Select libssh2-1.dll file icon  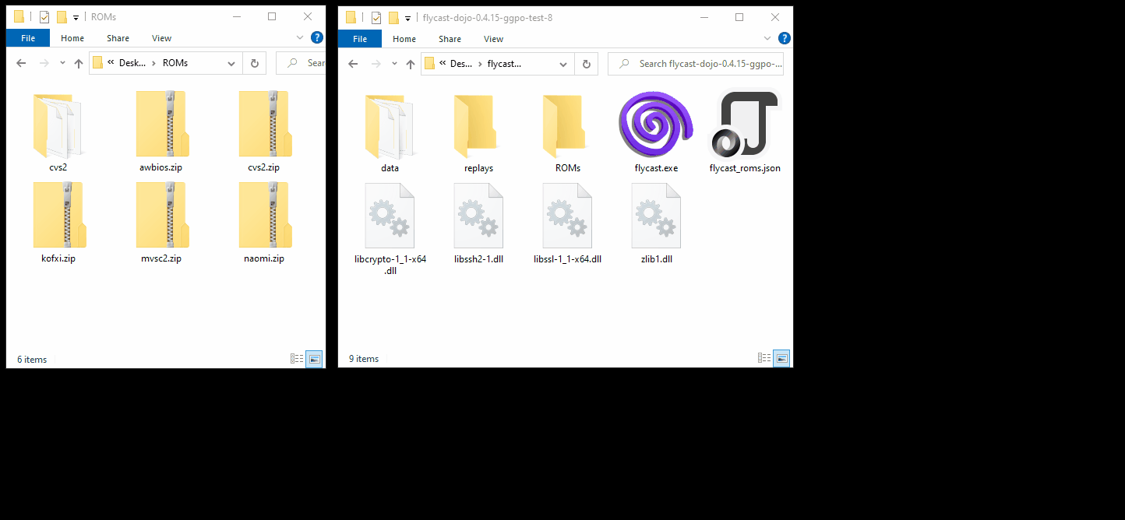(x=478, y=216)
